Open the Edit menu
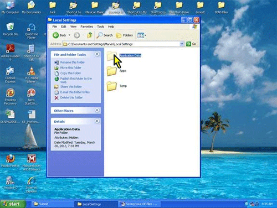Viewport: 277px width, 208px height. [x=64, y=27]
